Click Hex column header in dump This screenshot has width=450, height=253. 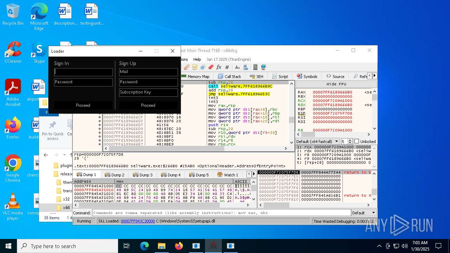(x=174, y=181)
